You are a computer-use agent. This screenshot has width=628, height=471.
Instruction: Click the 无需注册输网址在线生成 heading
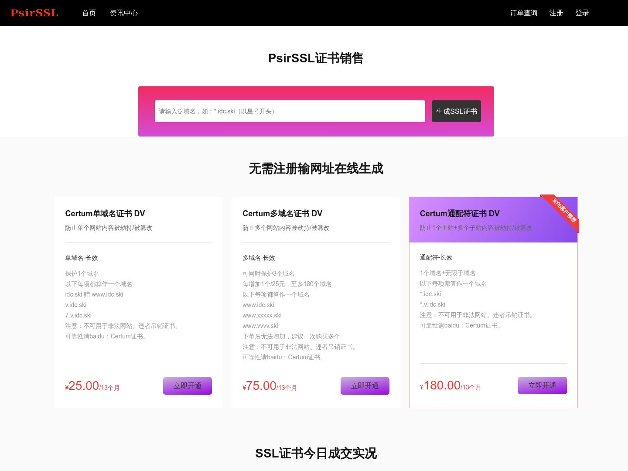pos(316,168)
